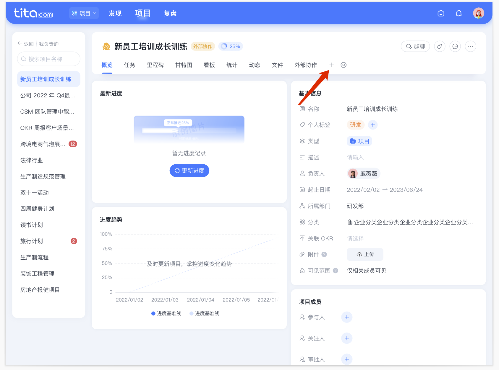
Task: Click the project name search field
Action: pyautogui.click(x=48, y=59)
